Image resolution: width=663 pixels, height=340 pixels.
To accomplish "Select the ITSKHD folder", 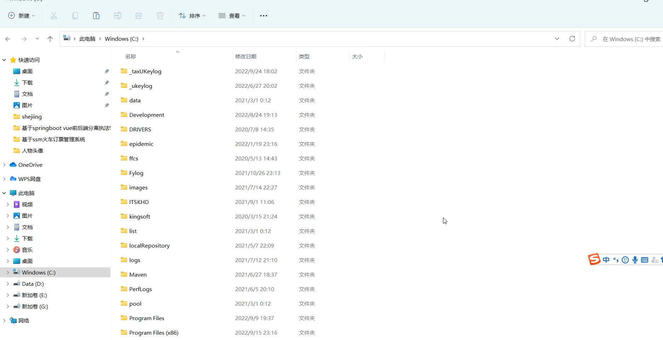I will tap(139, 202).
